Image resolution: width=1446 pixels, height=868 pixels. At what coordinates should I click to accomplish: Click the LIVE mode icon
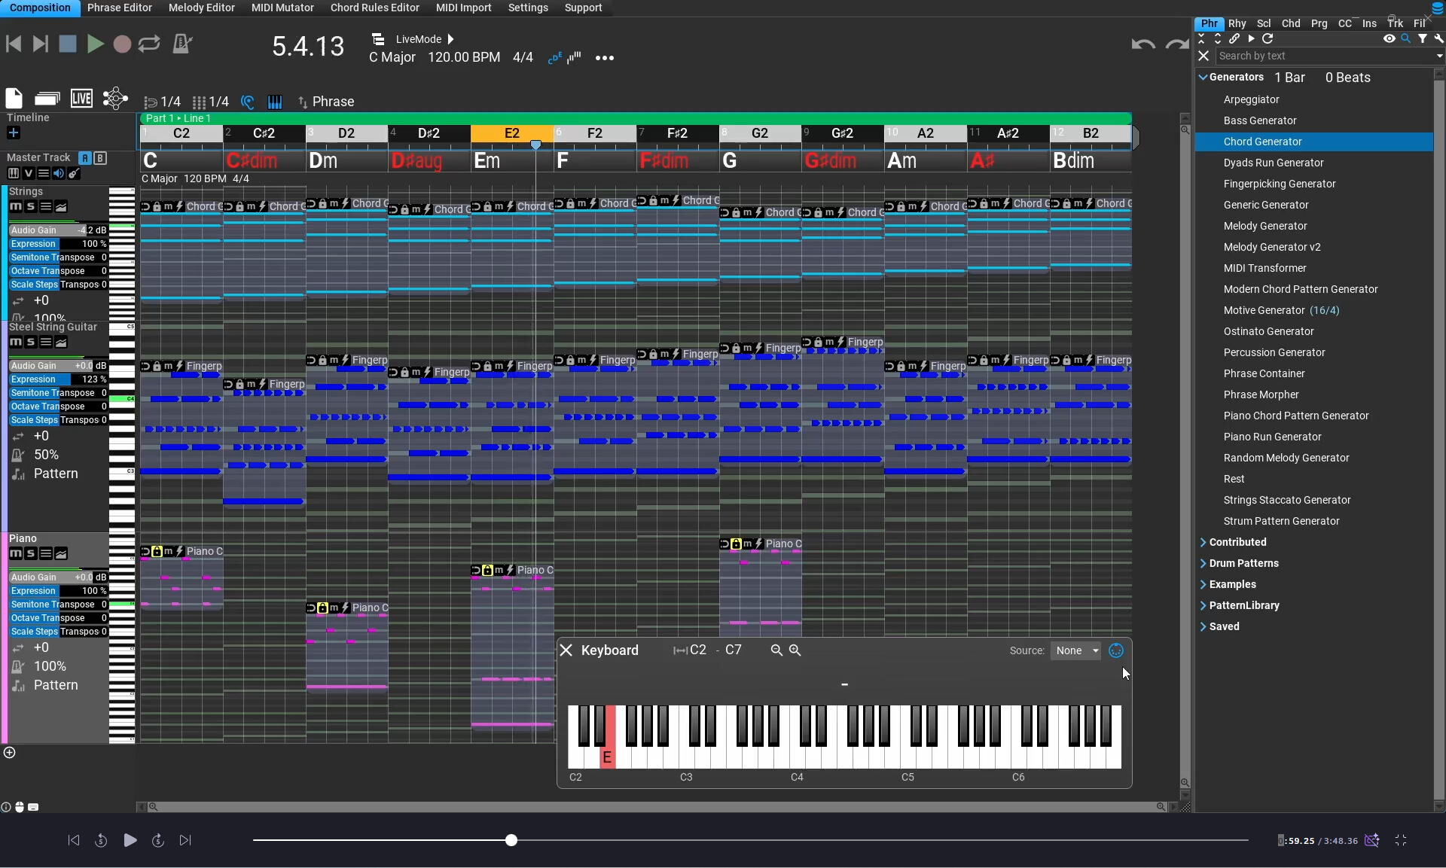point(81,99)
